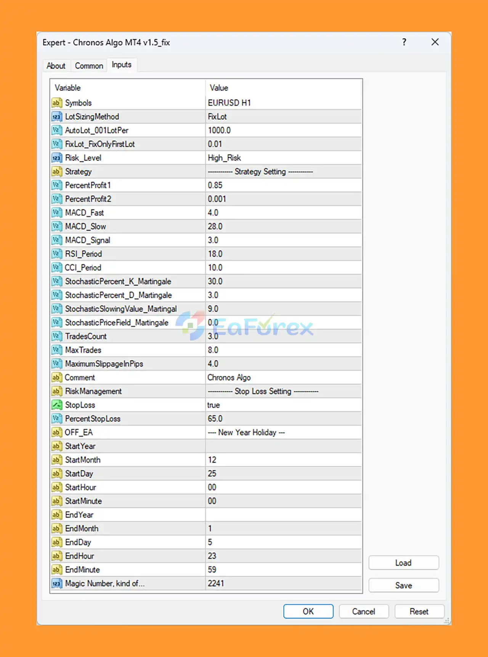Edit the 0.001 PercentProfit2 value
Viewport: 488px width, 657px height.
tap(284, 199)
